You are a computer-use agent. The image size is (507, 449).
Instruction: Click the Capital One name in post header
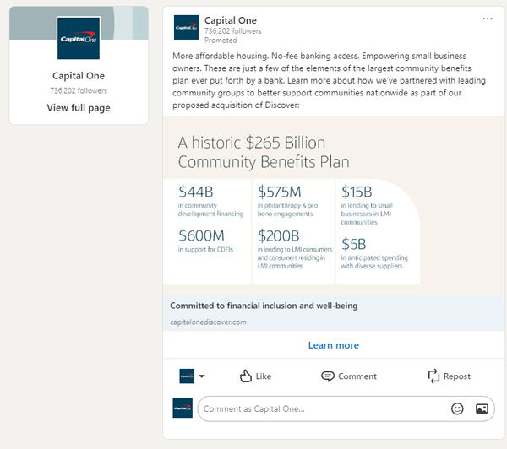point(231,20)
